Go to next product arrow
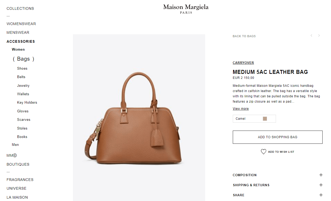The height and width of the screenshot is (201, 331). pos(319,36)
